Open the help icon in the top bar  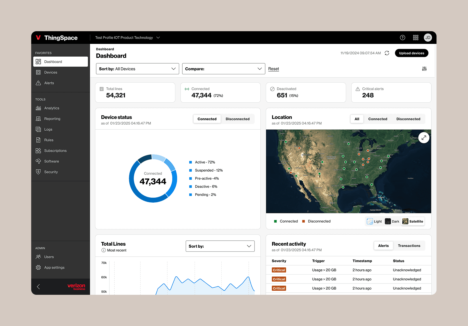(402, 38)
